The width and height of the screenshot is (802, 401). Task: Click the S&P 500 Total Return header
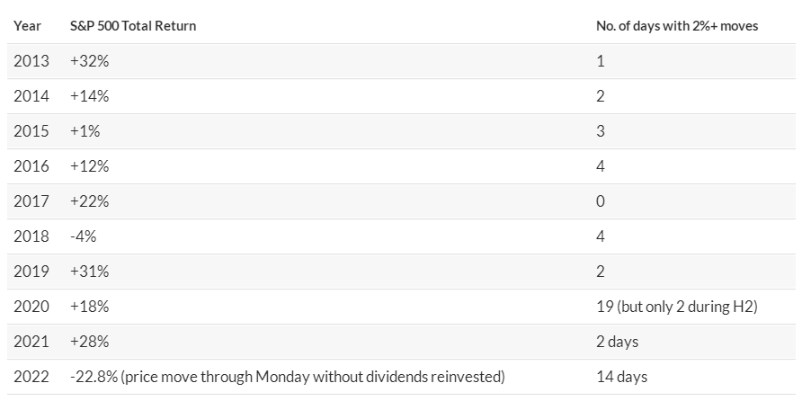[x=133, y=26]
